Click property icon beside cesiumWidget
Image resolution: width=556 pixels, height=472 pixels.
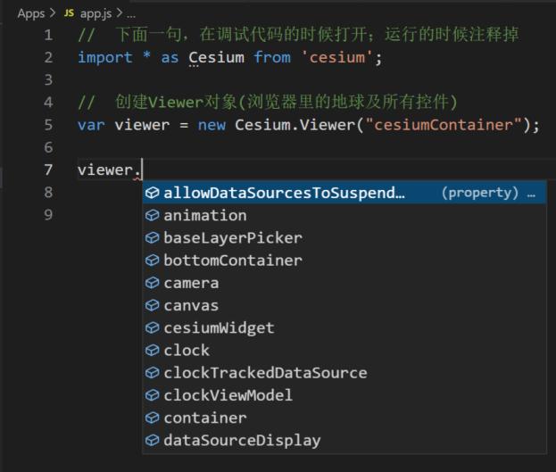[153, 328]
